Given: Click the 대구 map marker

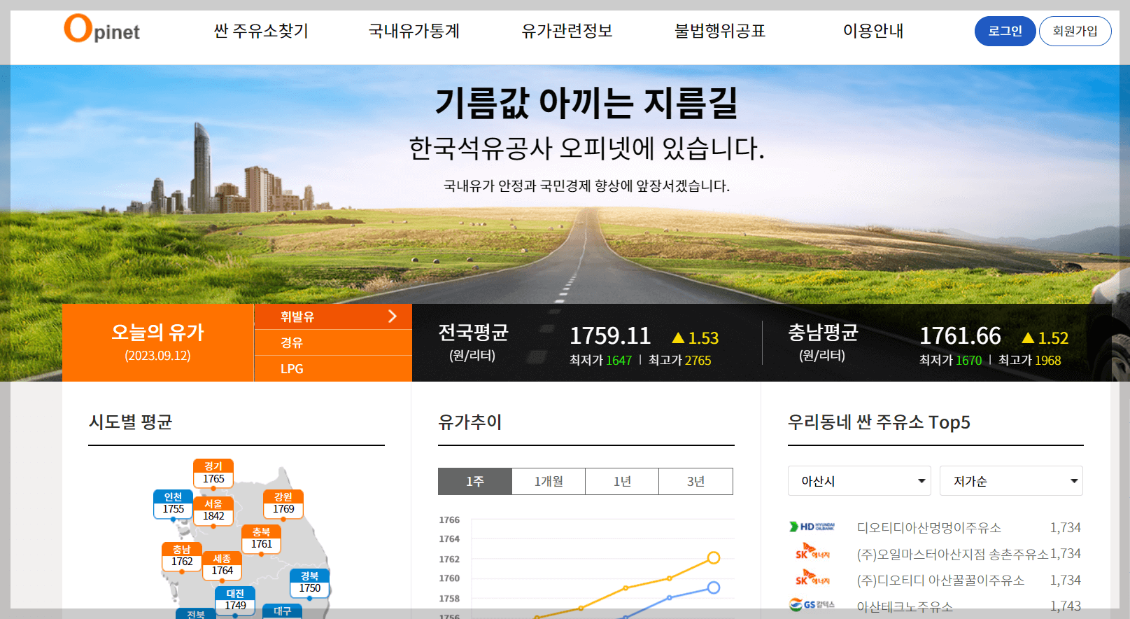Looking at the screenshot, I should [x=282, y=611].
